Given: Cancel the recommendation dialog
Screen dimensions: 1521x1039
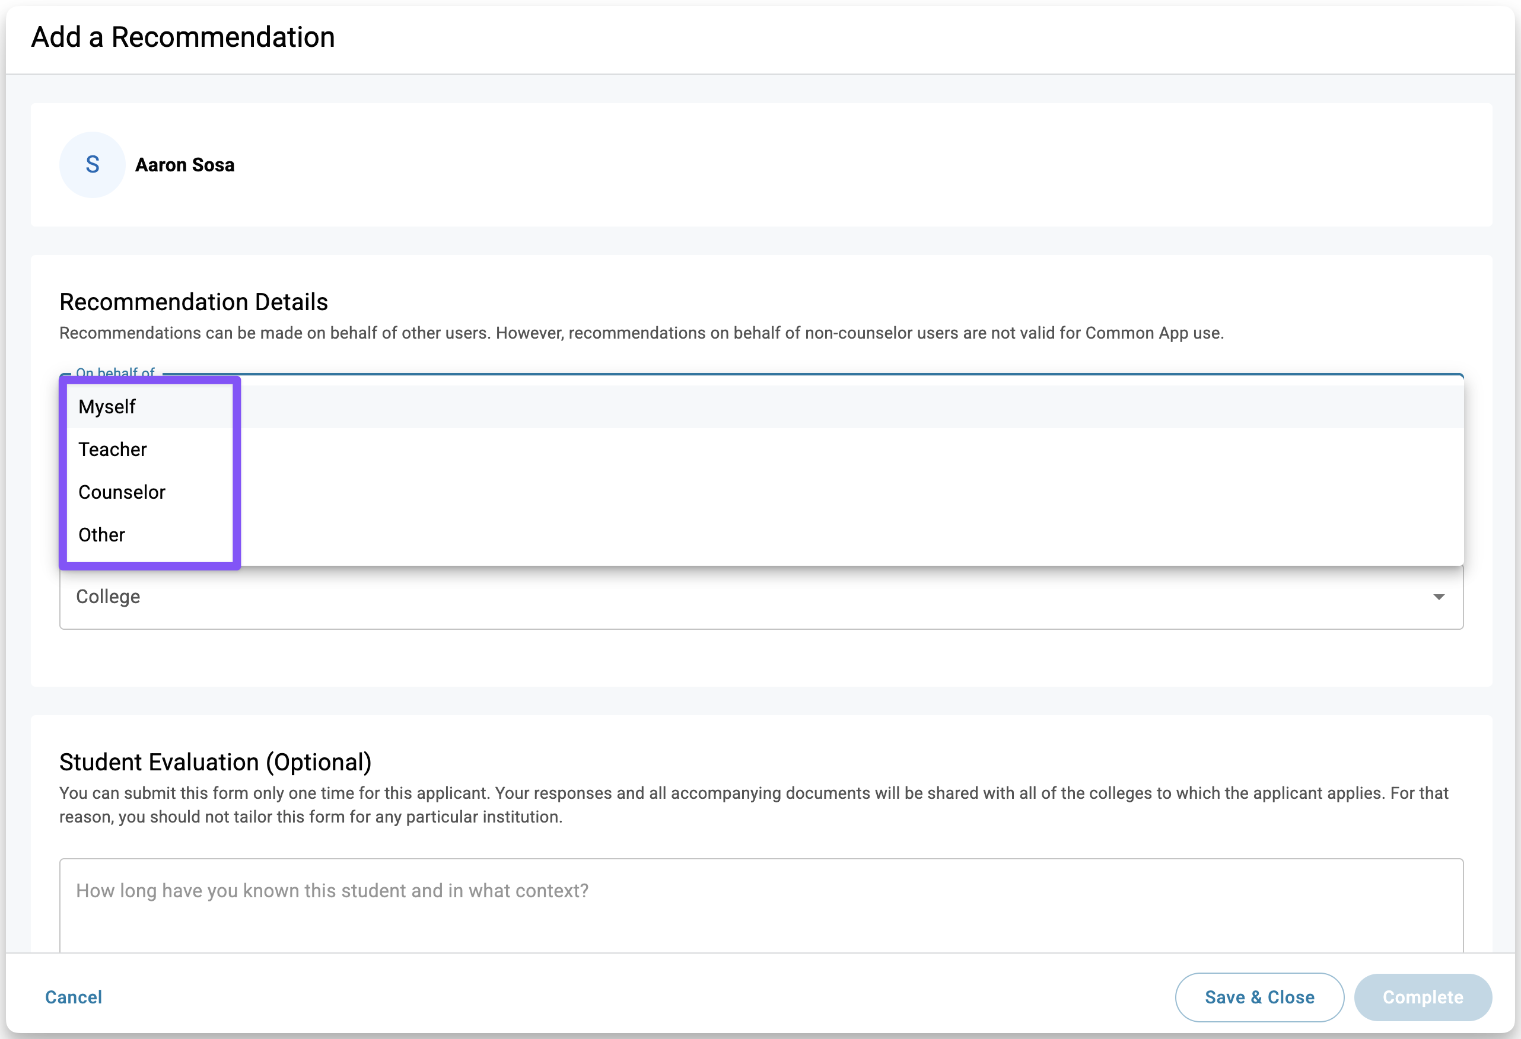Looking at the screenshot, I should pos(74,997).
